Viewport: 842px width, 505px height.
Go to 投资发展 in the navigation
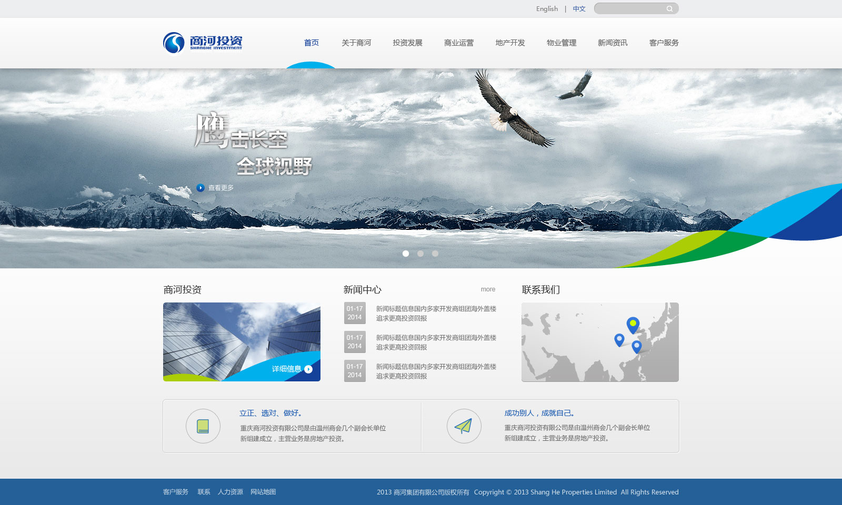(x=407, y=43)
